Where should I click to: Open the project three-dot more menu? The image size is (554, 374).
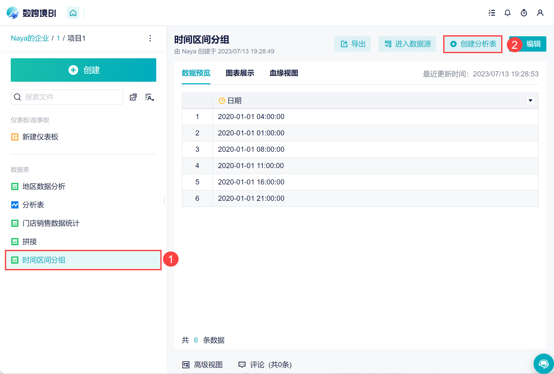click(x=150, y=38)
